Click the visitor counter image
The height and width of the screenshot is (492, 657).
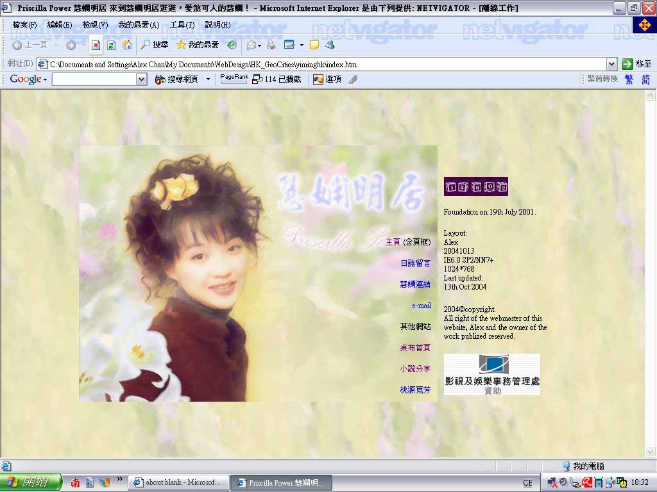476,186
